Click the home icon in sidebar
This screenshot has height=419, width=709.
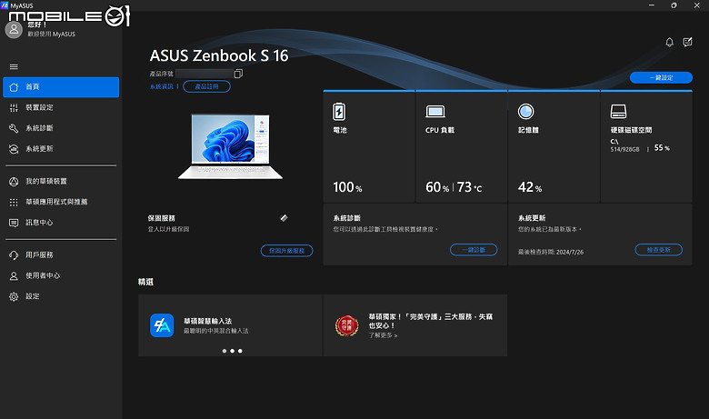pyautogui.click(x=14, y=86)
